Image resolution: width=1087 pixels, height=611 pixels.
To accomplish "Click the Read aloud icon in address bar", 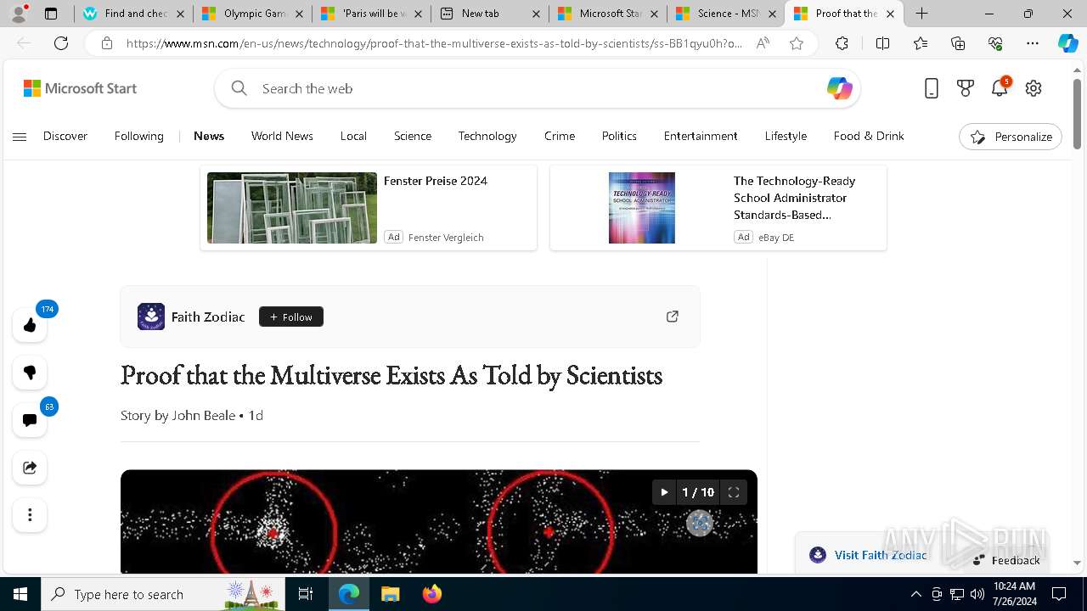I will 763,43.
